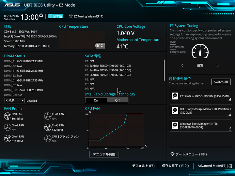
Task: Click the globe language icon
Action: coord(50,16)
